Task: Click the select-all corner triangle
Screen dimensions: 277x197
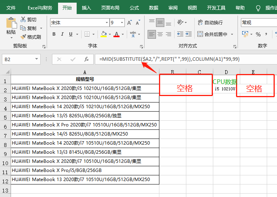Action: click(8, 72)
